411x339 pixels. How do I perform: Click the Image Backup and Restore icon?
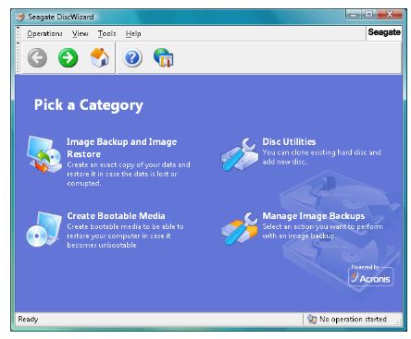pos(44,154)
